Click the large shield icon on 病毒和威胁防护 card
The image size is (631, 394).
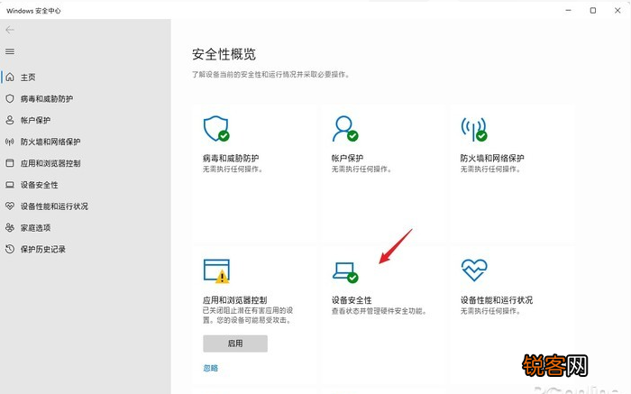(216, 129)
